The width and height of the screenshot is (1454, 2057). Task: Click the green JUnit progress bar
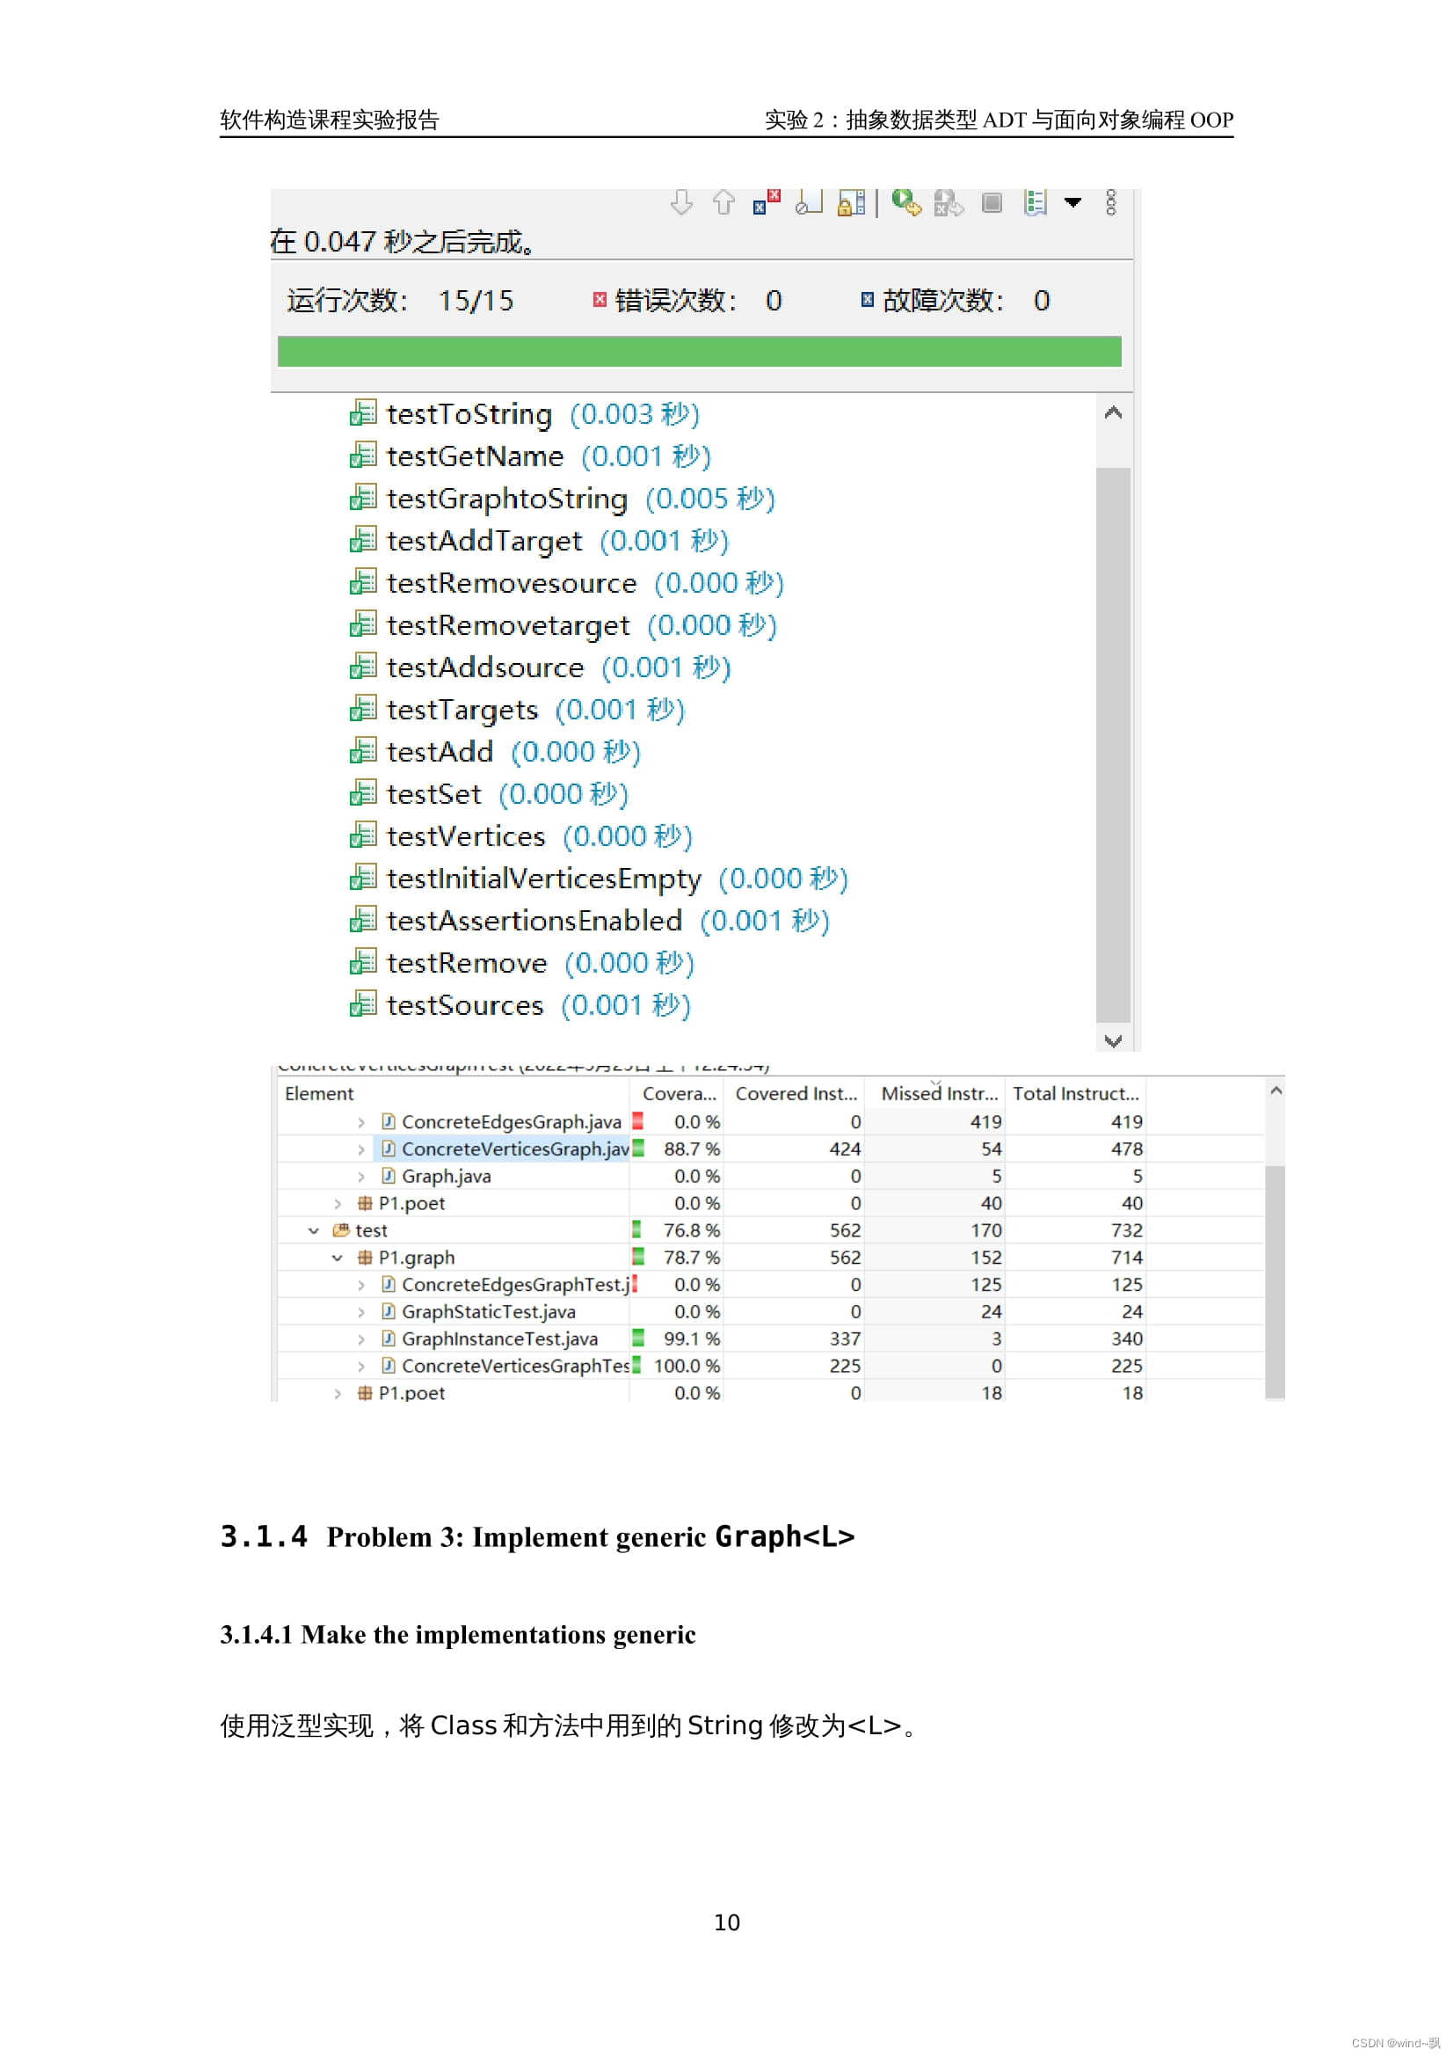[699, 351]
